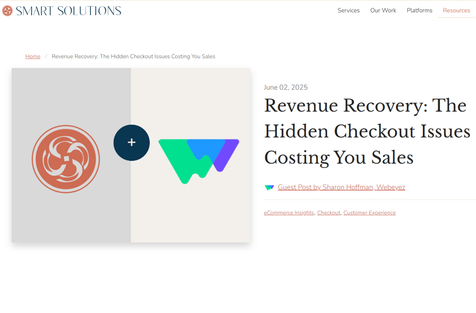Click the date 'June 02, 2025'

286,87
